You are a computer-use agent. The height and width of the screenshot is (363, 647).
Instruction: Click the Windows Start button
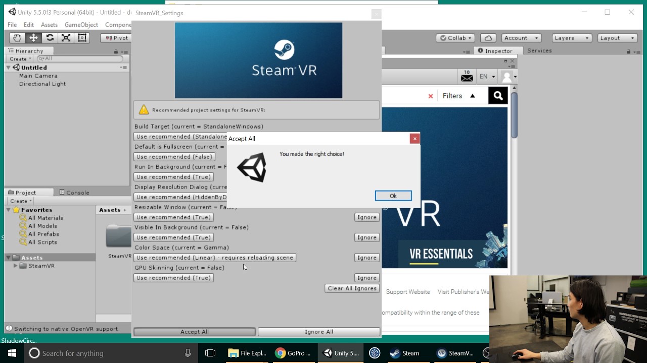tap(12, 353)
